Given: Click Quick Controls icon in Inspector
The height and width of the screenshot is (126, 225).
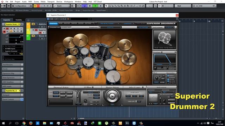Looking at the screenshot, I should tap(22, 99).
